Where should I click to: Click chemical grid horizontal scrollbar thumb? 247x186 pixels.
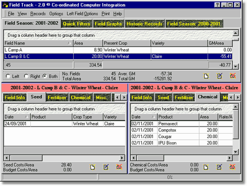point(151,158)
